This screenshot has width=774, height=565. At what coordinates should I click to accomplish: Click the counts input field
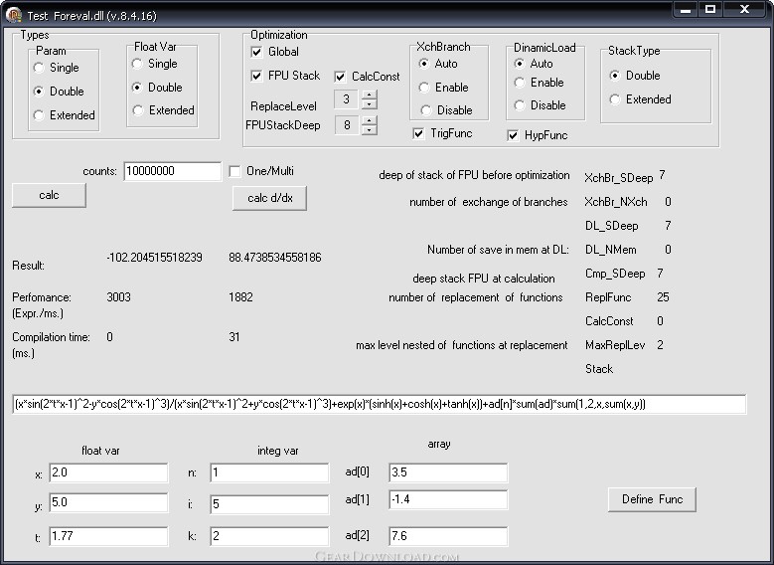(x=172, y=171)
